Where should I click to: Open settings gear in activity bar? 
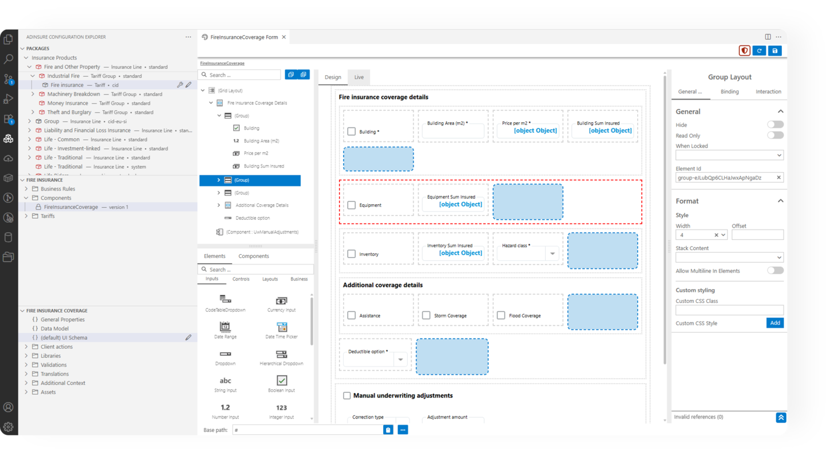[x=9, y=427]
